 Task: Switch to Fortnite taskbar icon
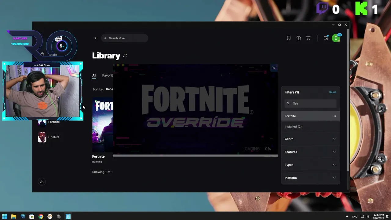(68, 217)
